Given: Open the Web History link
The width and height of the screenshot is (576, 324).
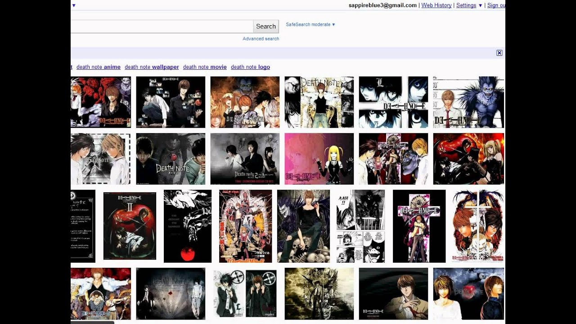Looking at the screenshot, I should [x=436, y=5].
